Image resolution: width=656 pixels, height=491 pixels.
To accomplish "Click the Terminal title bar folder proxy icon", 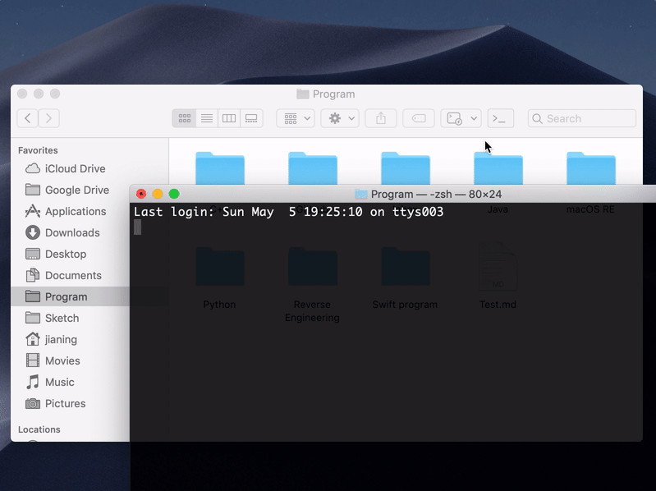I will [x=360, y=194].
